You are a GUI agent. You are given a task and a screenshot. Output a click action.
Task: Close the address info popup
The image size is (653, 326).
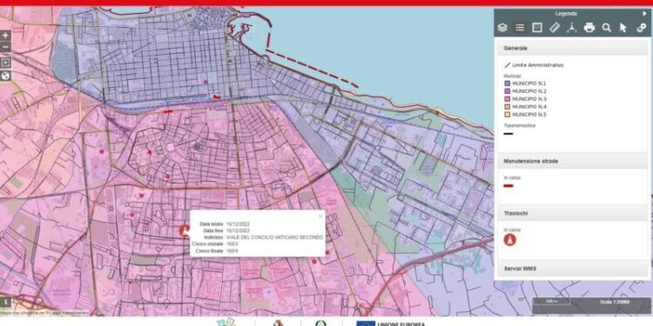(x=320, y=216)
